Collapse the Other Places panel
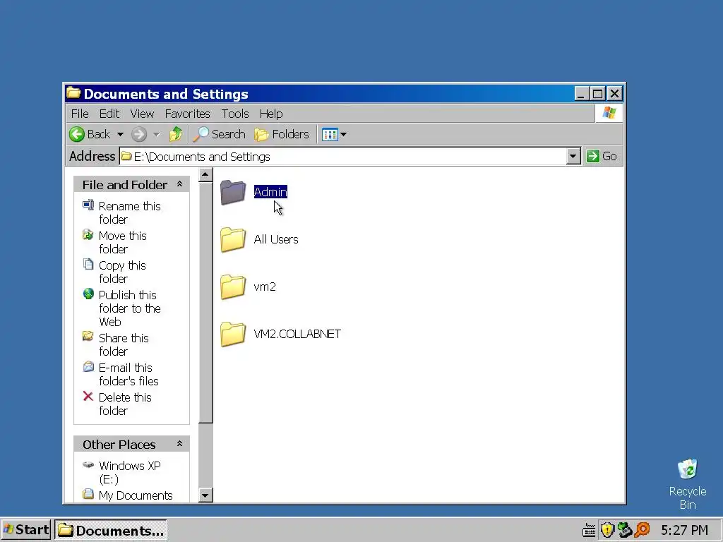Viewport: 723px width, 542px height. click(x=179, y=444)
